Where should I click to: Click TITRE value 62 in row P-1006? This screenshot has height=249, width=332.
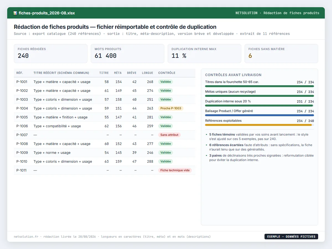coord(107,126)
